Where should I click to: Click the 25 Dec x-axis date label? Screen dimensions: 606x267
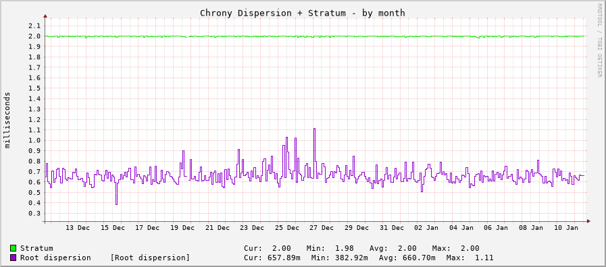click(x=287, y=228)
